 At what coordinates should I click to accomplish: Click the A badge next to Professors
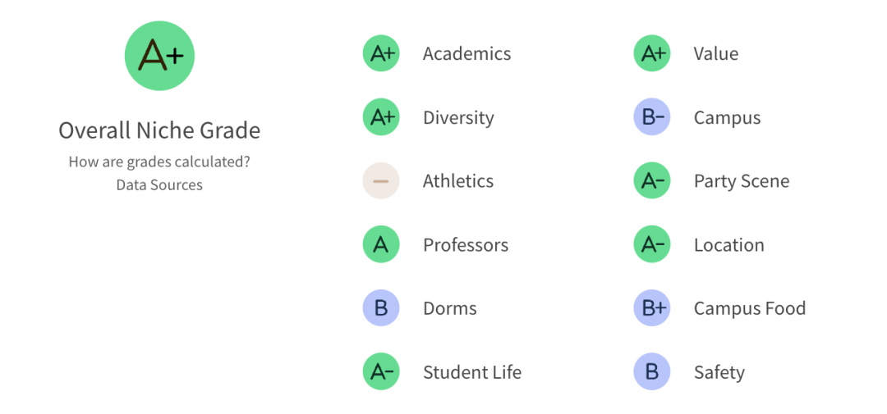coord(381,244)
